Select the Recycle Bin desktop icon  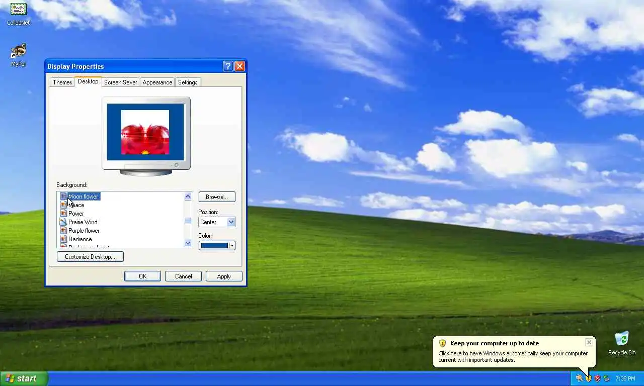pos(621,343)
